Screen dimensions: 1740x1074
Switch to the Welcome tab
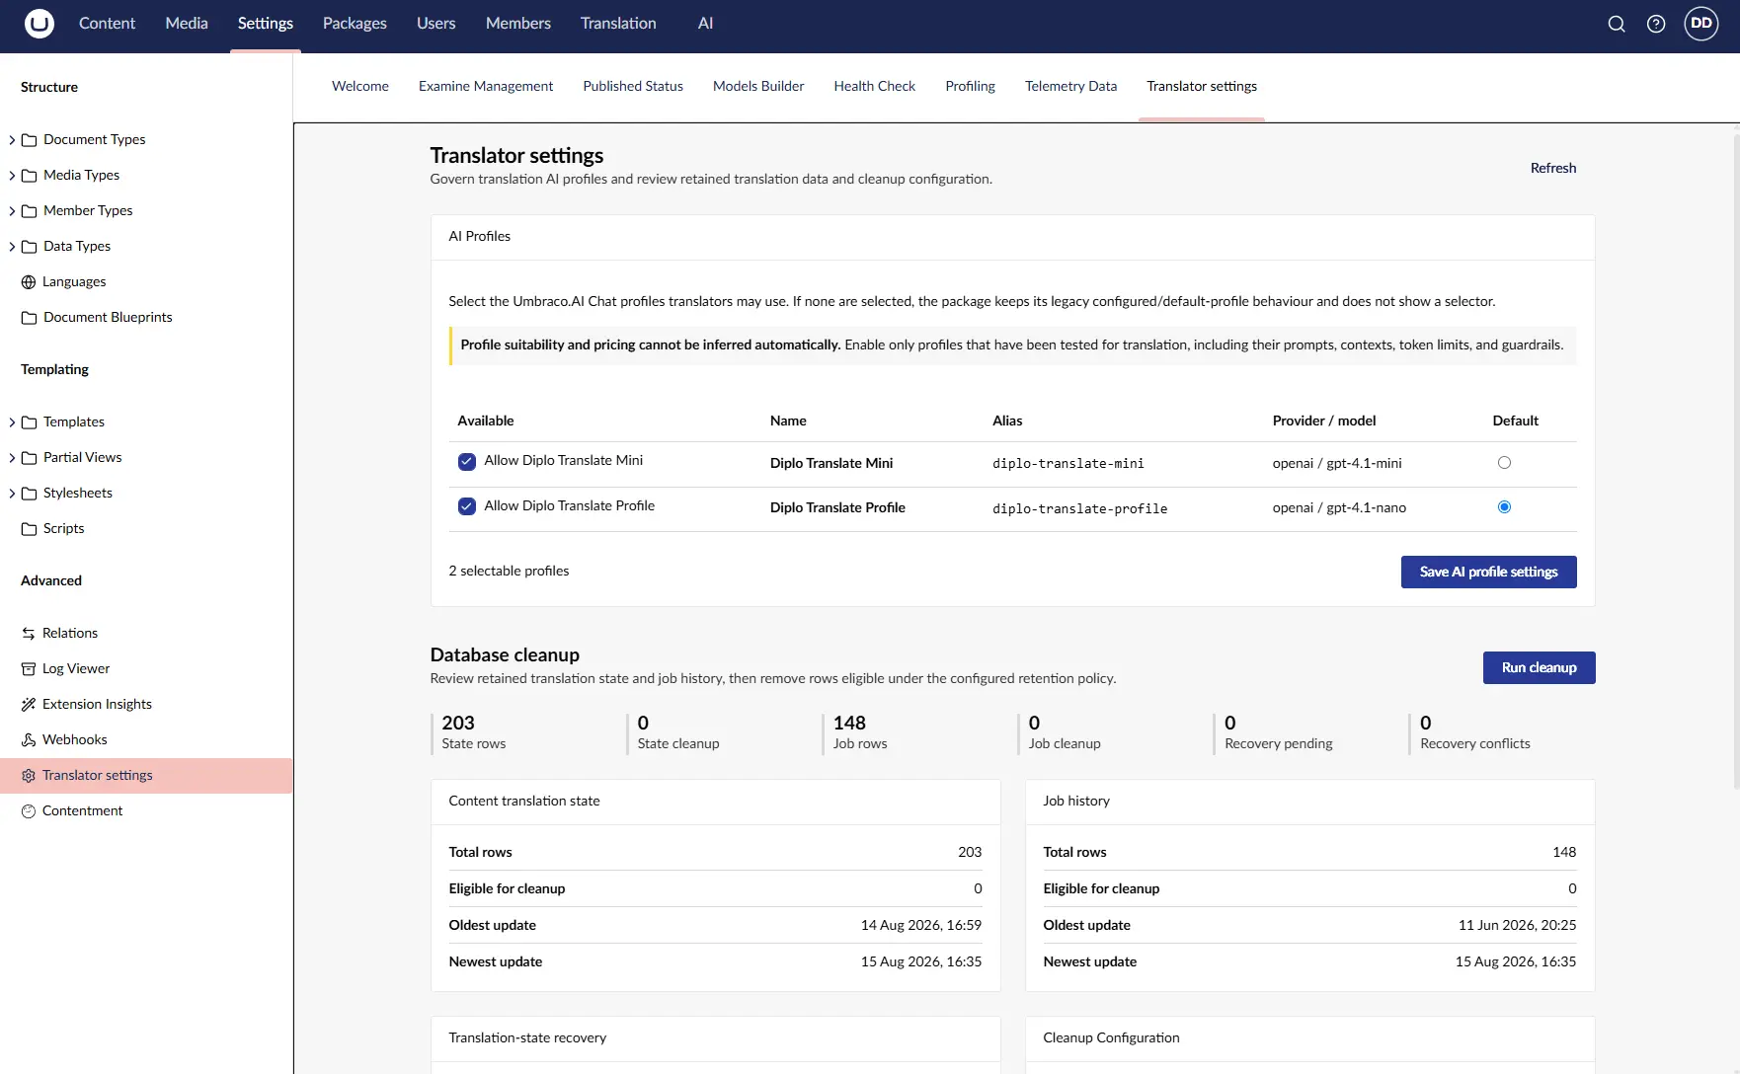click(x=360, y=86)
